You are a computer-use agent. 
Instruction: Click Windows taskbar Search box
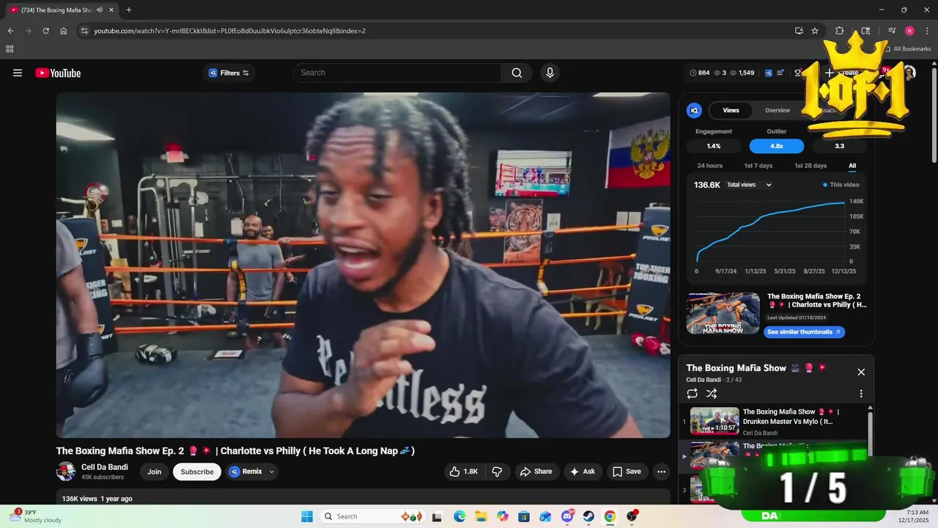click(x=373, y=516)
